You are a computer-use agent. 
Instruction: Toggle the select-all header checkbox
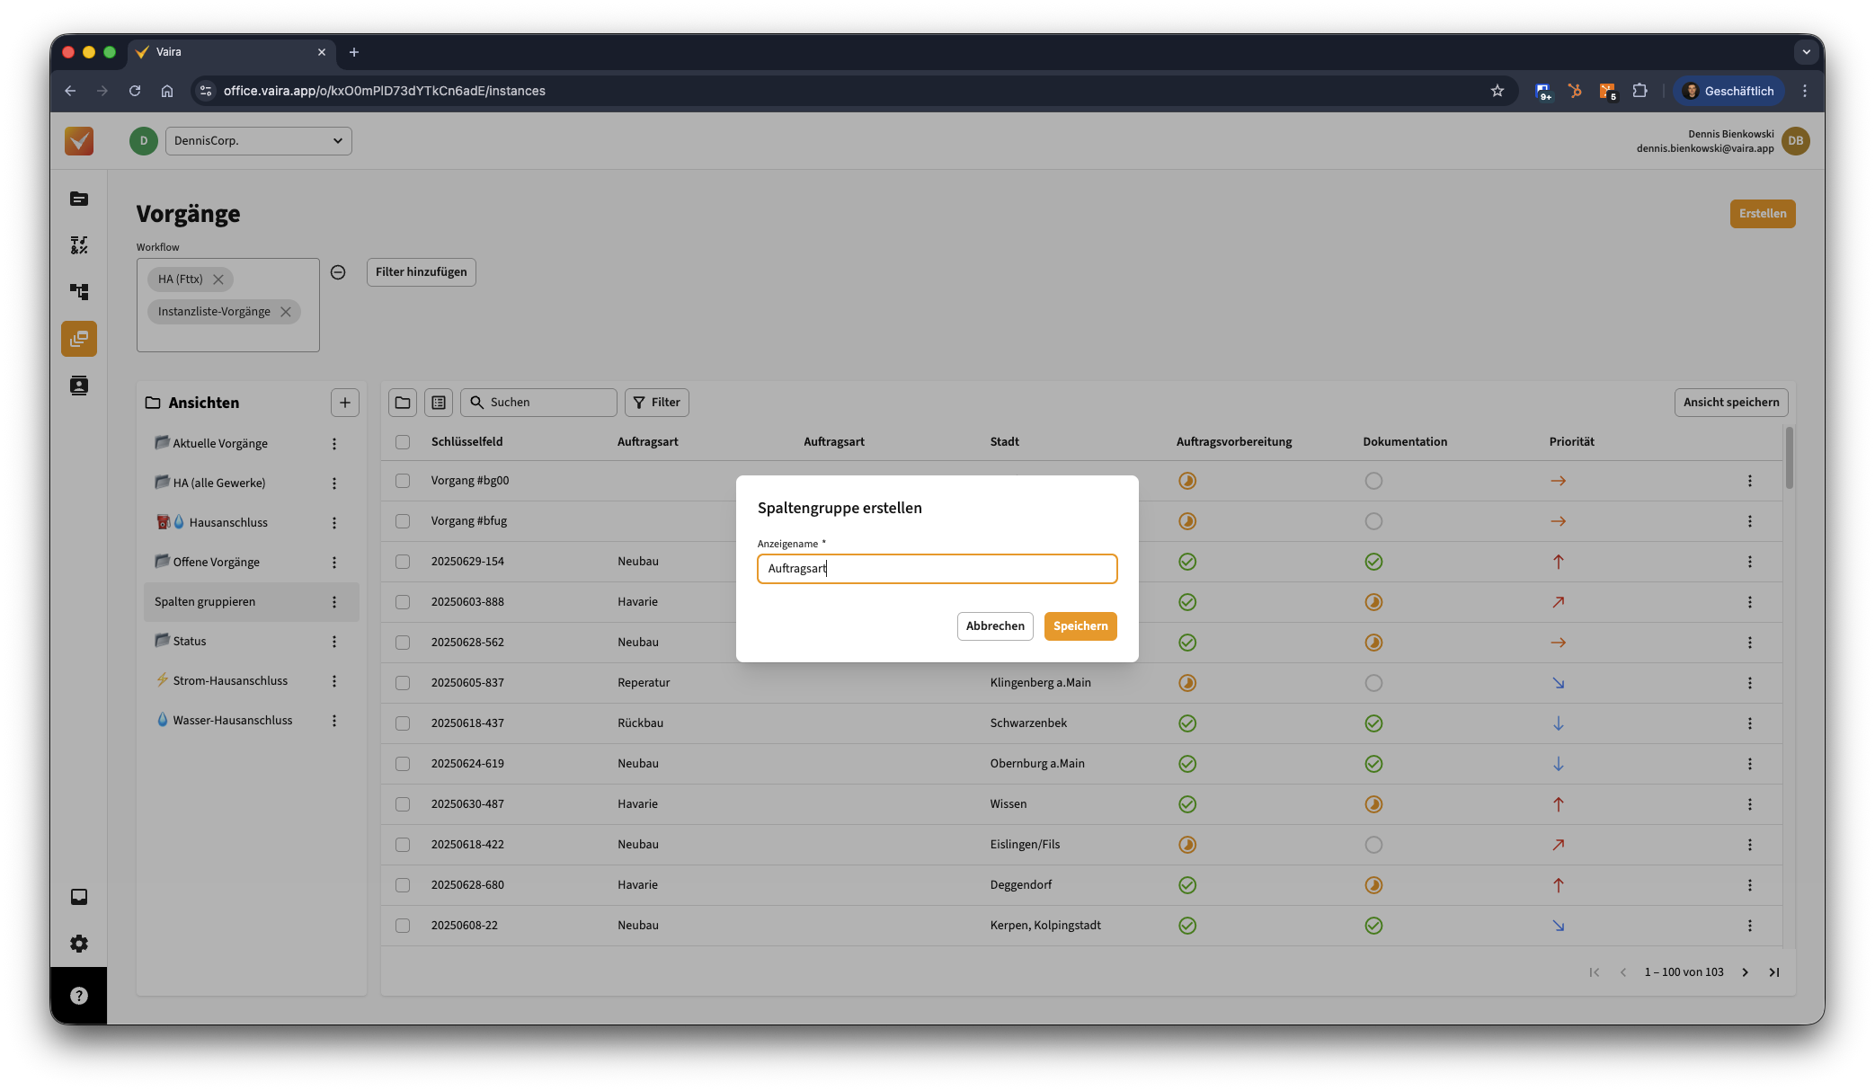(403, 442)
